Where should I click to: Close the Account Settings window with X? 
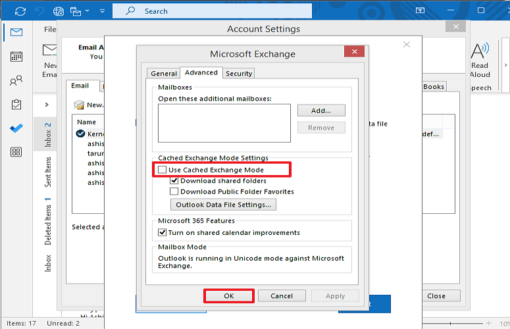point(455,26)
